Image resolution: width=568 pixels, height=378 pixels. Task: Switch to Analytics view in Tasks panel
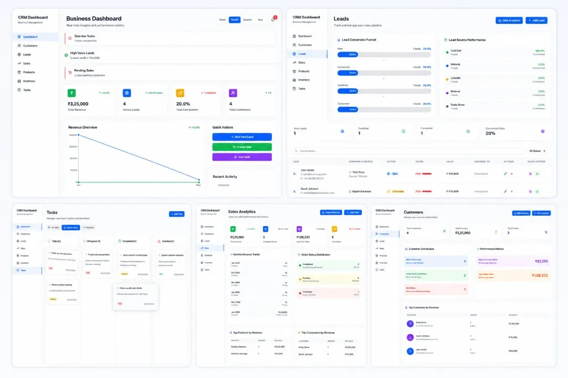pos(89,227)
